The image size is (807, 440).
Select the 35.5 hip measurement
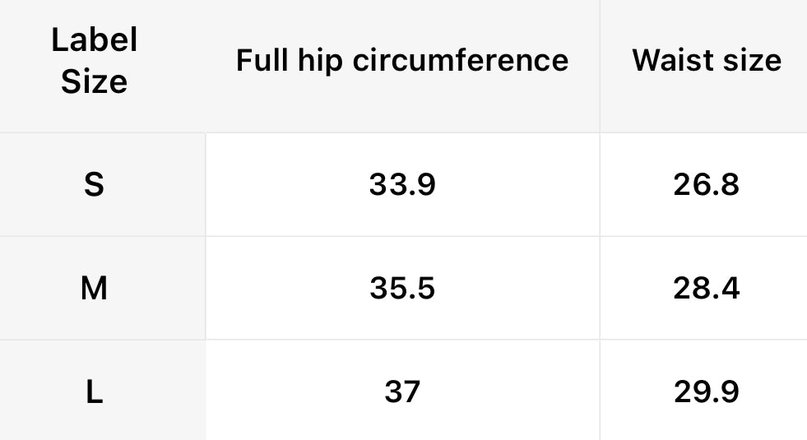pyautogui.click(x=402, y=289)
